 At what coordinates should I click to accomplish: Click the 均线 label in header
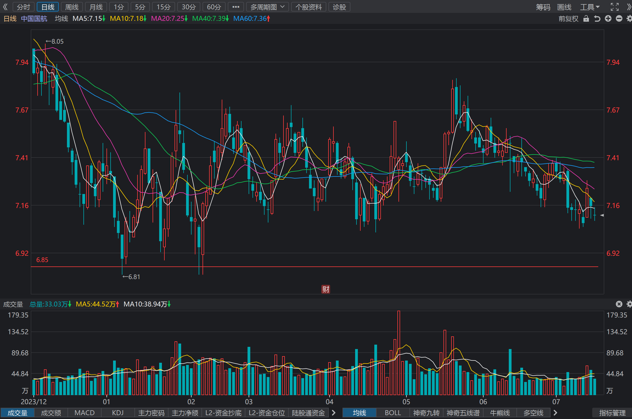point(61,18)
